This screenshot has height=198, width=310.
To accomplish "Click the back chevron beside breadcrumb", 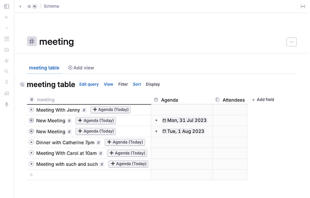I will 20,6.
